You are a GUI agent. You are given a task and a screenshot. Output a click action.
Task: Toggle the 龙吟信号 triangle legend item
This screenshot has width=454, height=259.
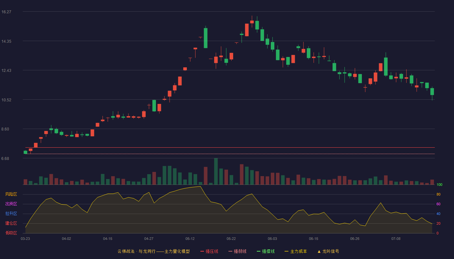(328, 251)
